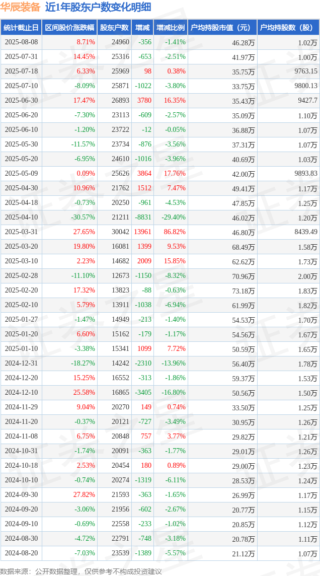Viewport: 320px width, 576px height.
Task: Click the 户均持股市值（元） column header
Action: [x=222, y=28]
